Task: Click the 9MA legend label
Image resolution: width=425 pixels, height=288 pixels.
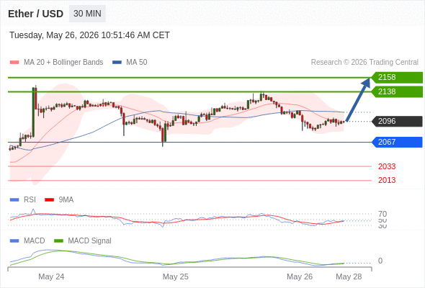Action: pos(66,200)
